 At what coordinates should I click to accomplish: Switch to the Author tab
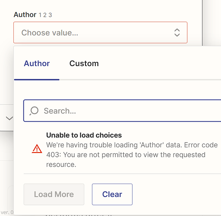coord(37,64)
